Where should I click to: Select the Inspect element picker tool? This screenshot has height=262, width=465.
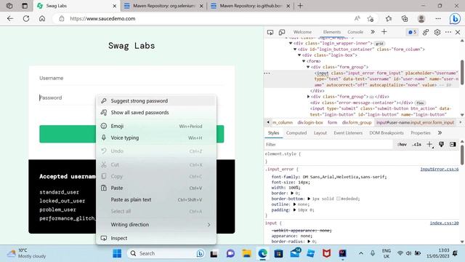[270, 32]
